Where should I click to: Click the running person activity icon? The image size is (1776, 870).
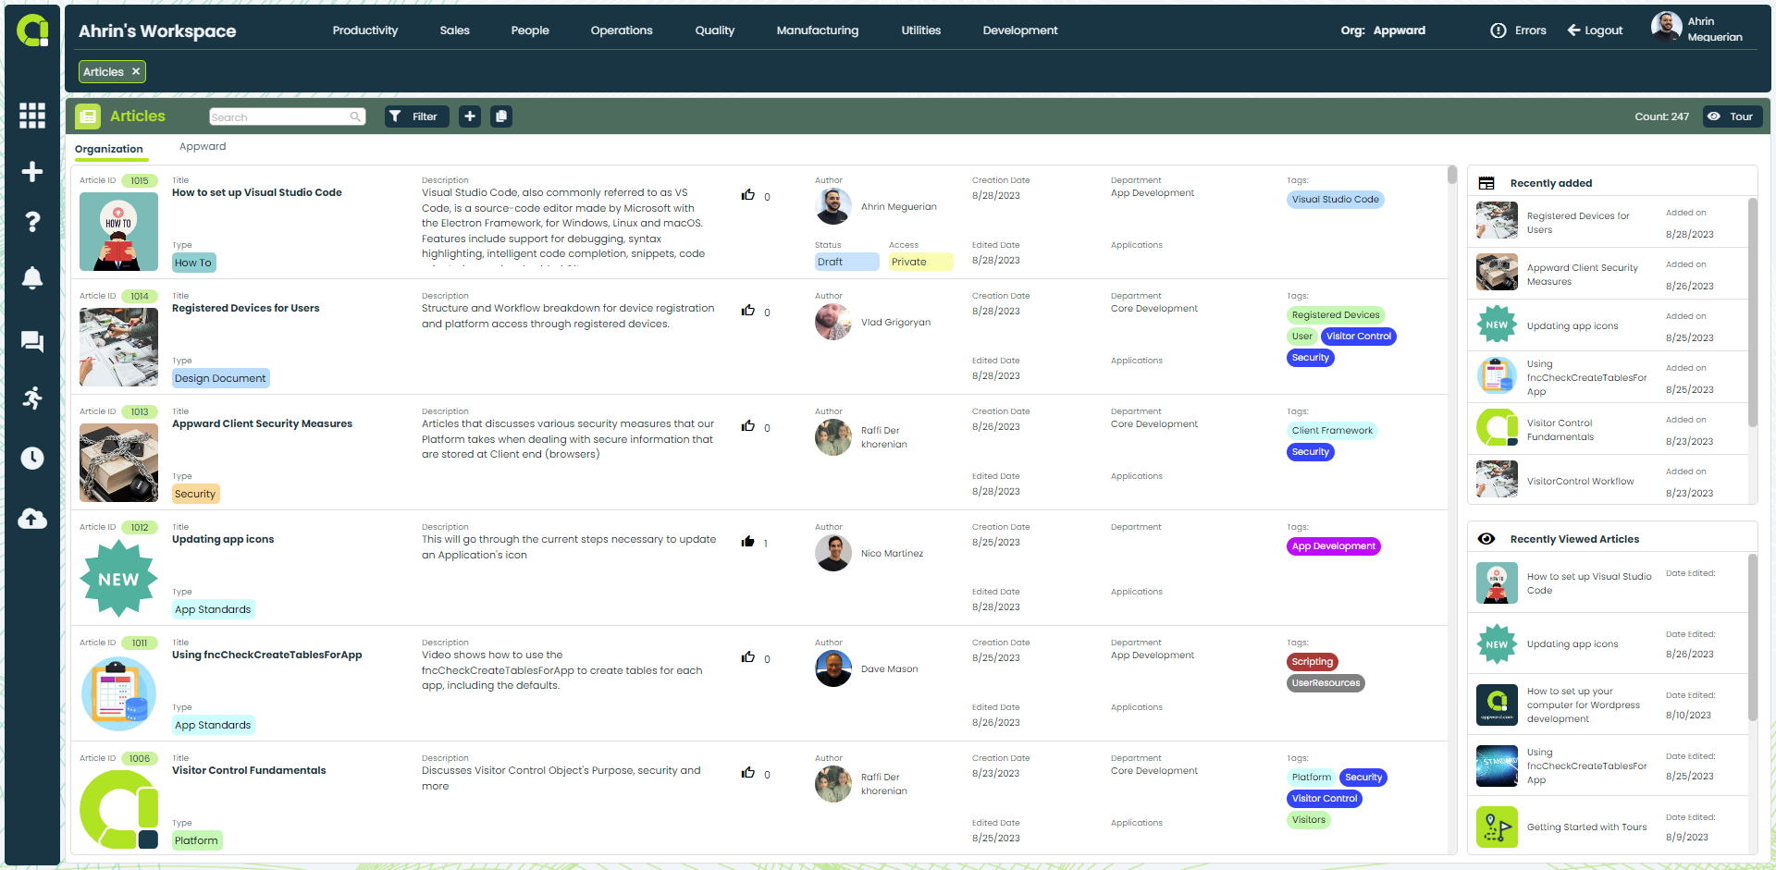pos(32,398)
